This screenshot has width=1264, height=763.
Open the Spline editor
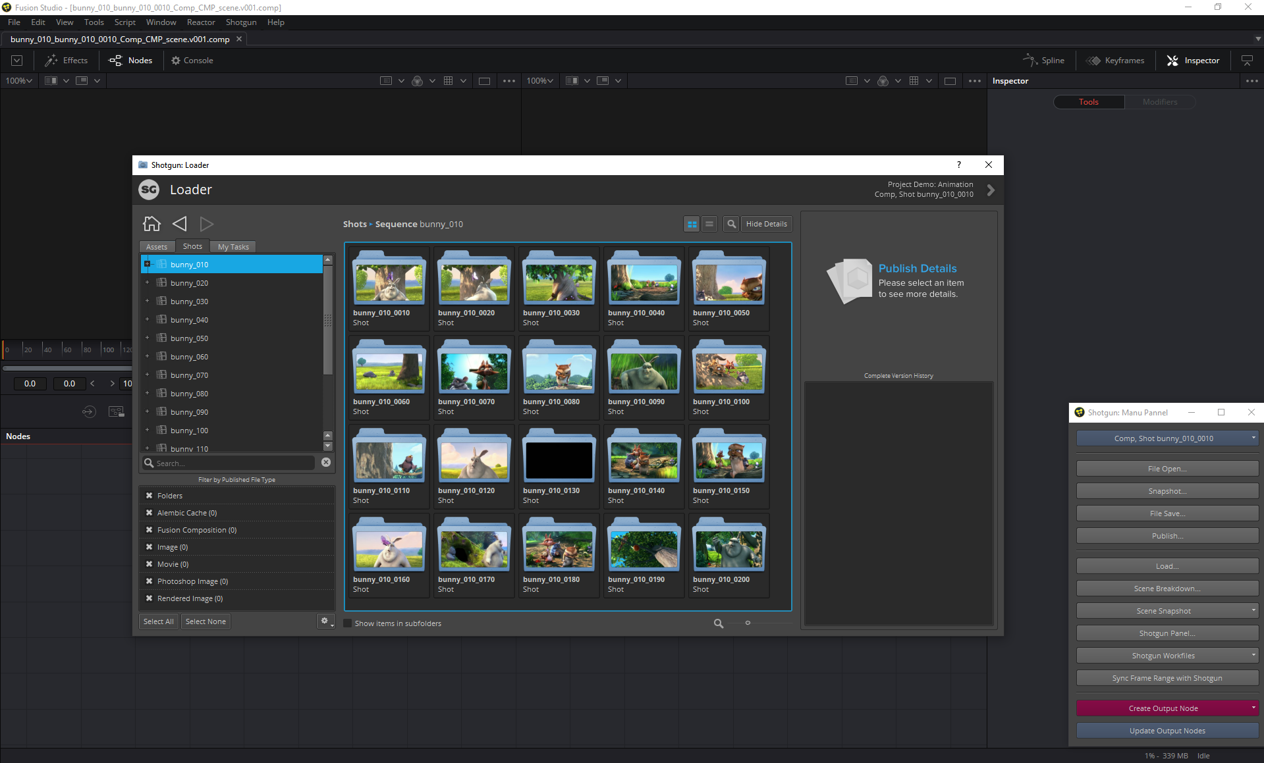pos(1043,61)
